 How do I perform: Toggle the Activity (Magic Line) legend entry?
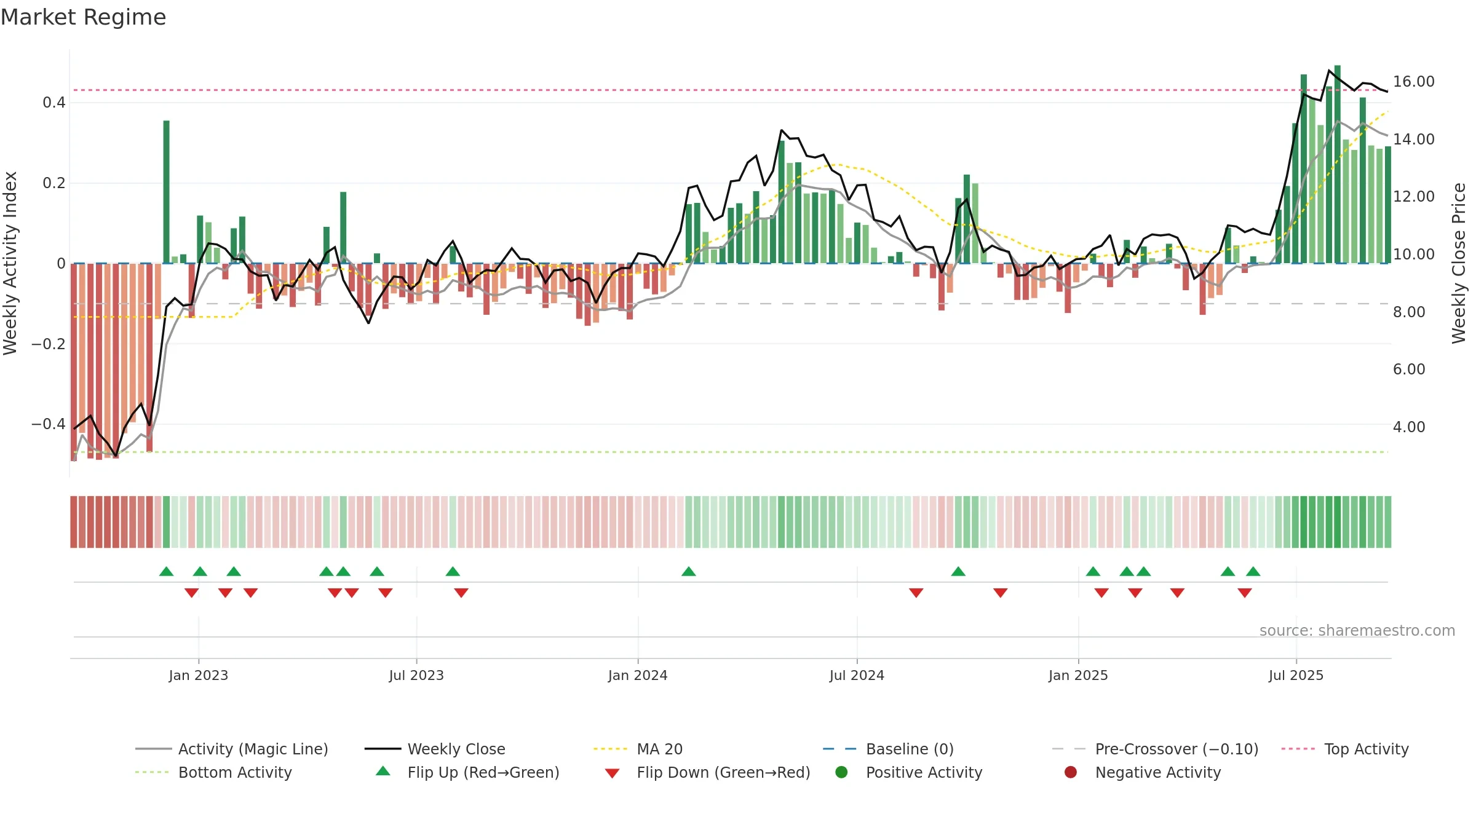pos(232,749)
